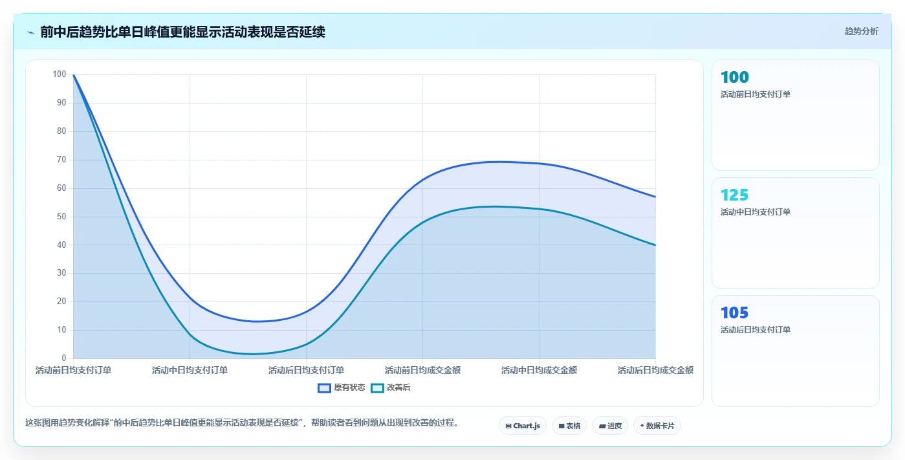Viewport: 905px width, 460px height.
Task: Click the 活动前日均支付订单 x-axis label
Action: pyautogui.click(x=73, y=370)
